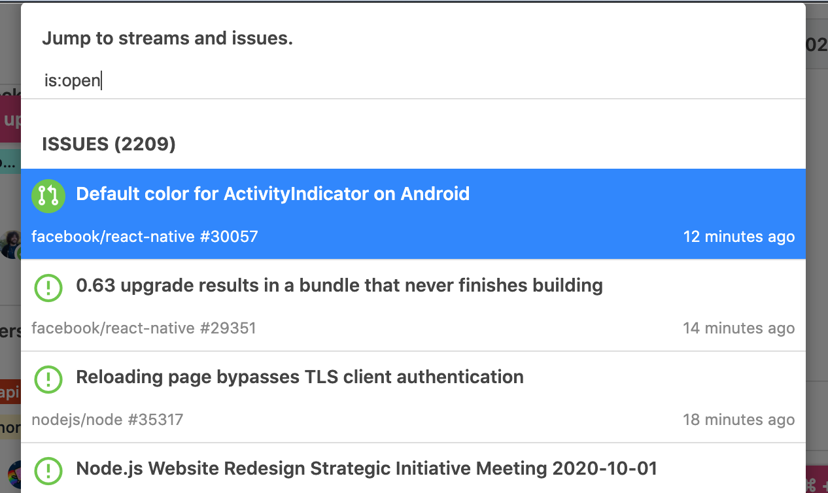Click facebook/react-native #29351 repository label

(x=143, y=328)
